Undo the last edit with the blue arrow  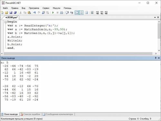pos(34,13)
